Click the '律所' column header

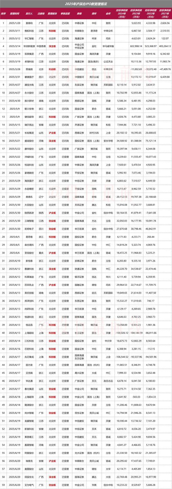(x=94, y=14)
